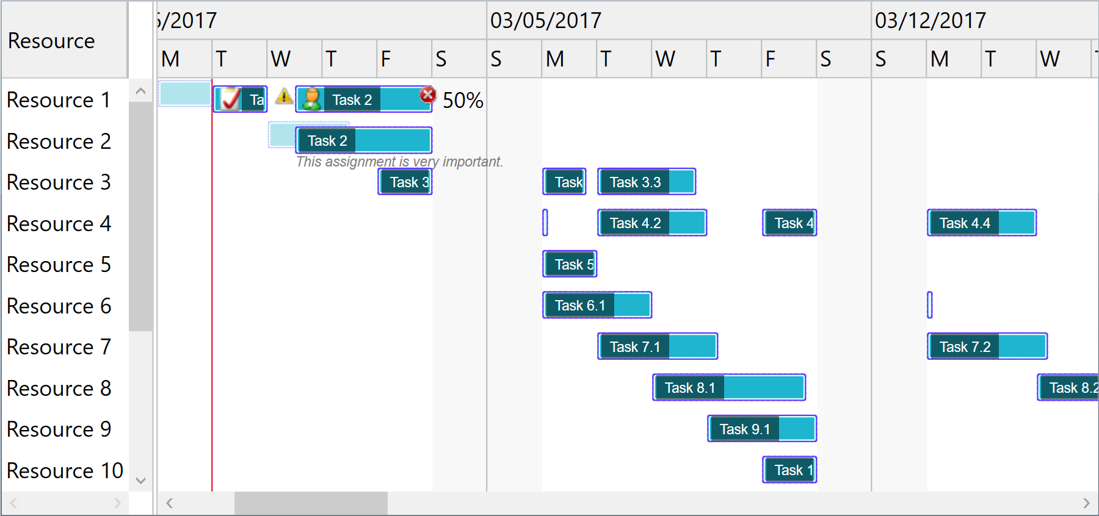Click the checkmark icon on Task 1 bar

231,98
